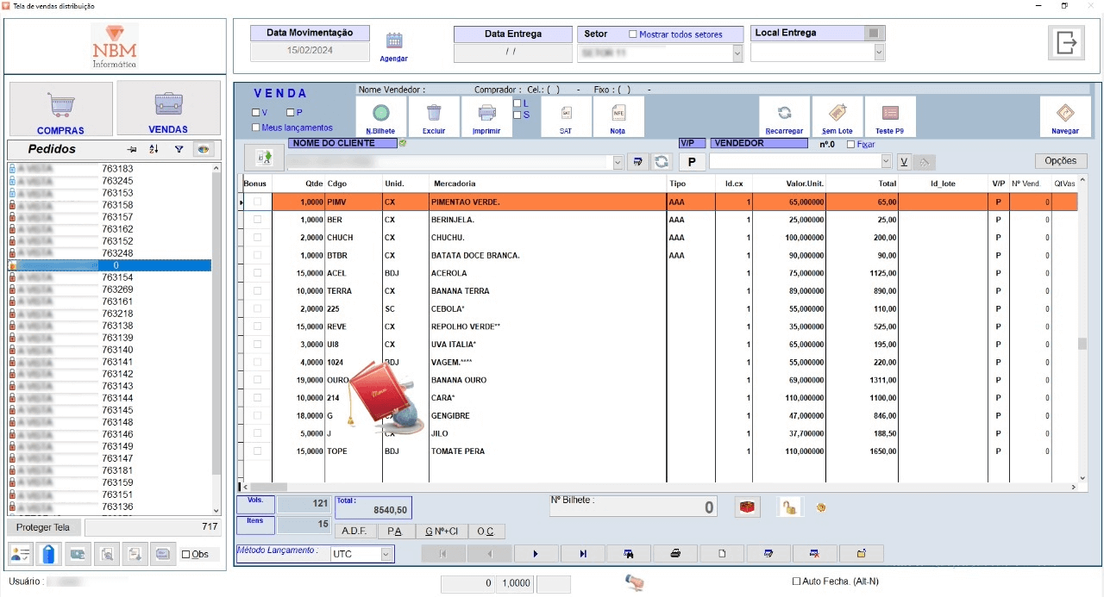1104x597 pixels.
Task: Enable the Meus lançamentos checkbox
Action: [256, 127]
